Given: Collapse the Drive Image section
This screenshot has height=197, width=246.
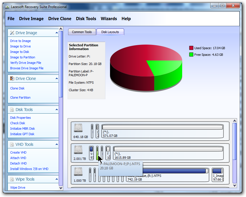Looking at the screenshot, I should pyautogui.click(x=57, y=33).
